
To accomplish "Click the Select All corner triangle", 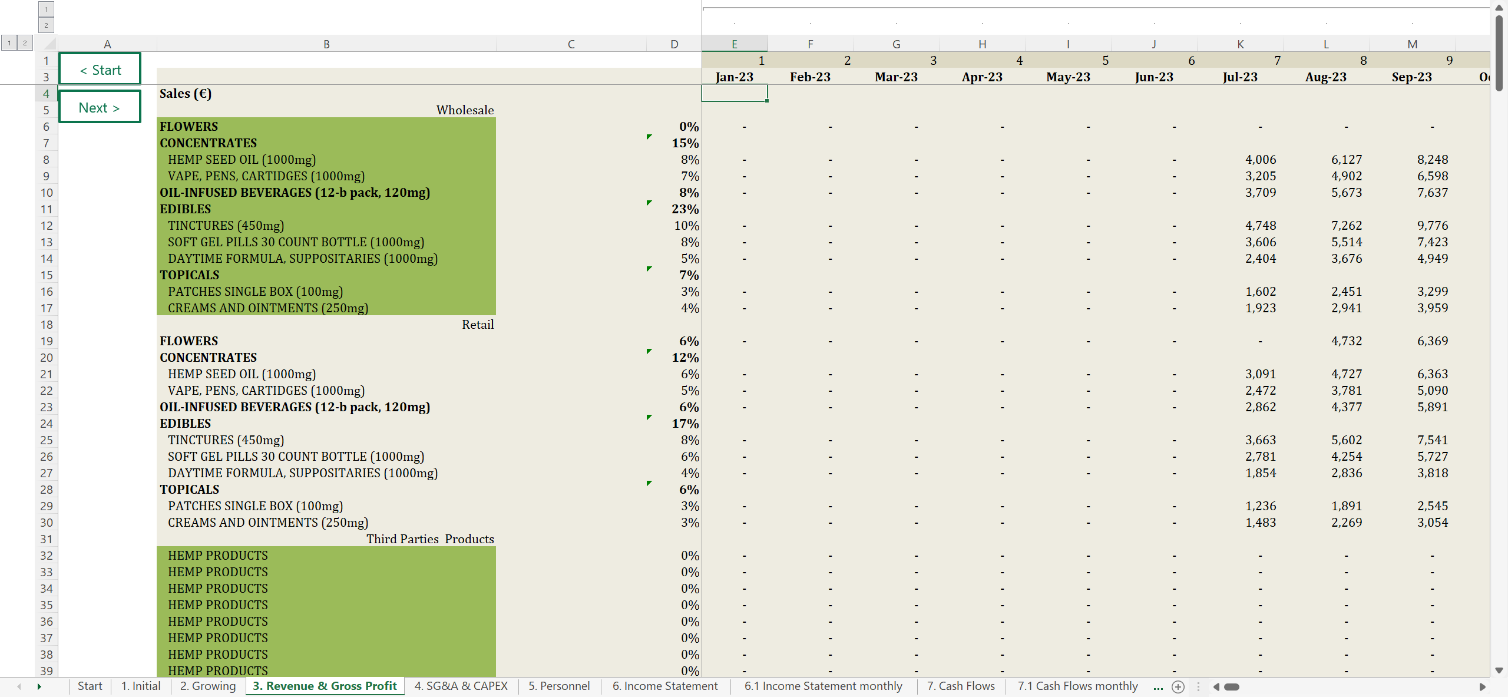I will pyautogui.click(x=49, y=44).
